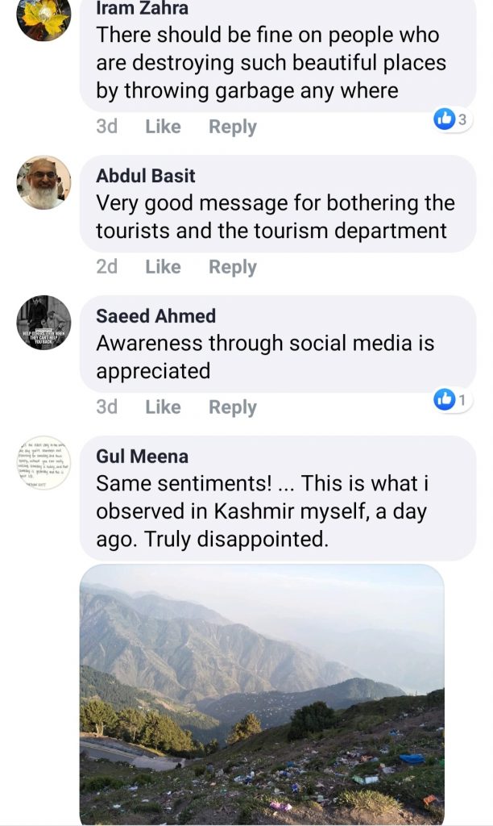Tap Saeed Ahmed's profile avatar
This screenshot has width=493, height=826.
click(43, 323)
